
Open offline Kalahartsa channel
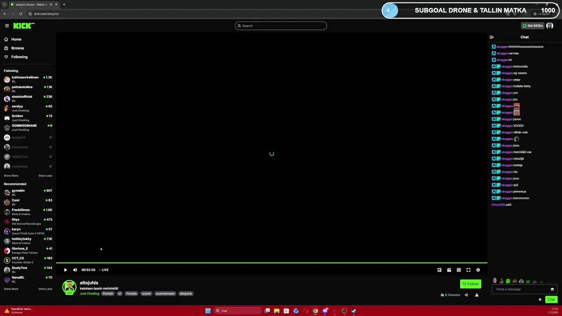coord(28,147)
